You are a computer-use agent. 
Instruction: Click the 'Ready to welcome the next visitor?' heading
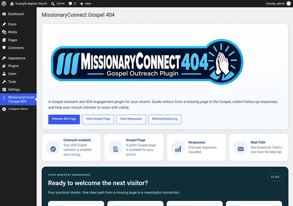tap(98, 183)
